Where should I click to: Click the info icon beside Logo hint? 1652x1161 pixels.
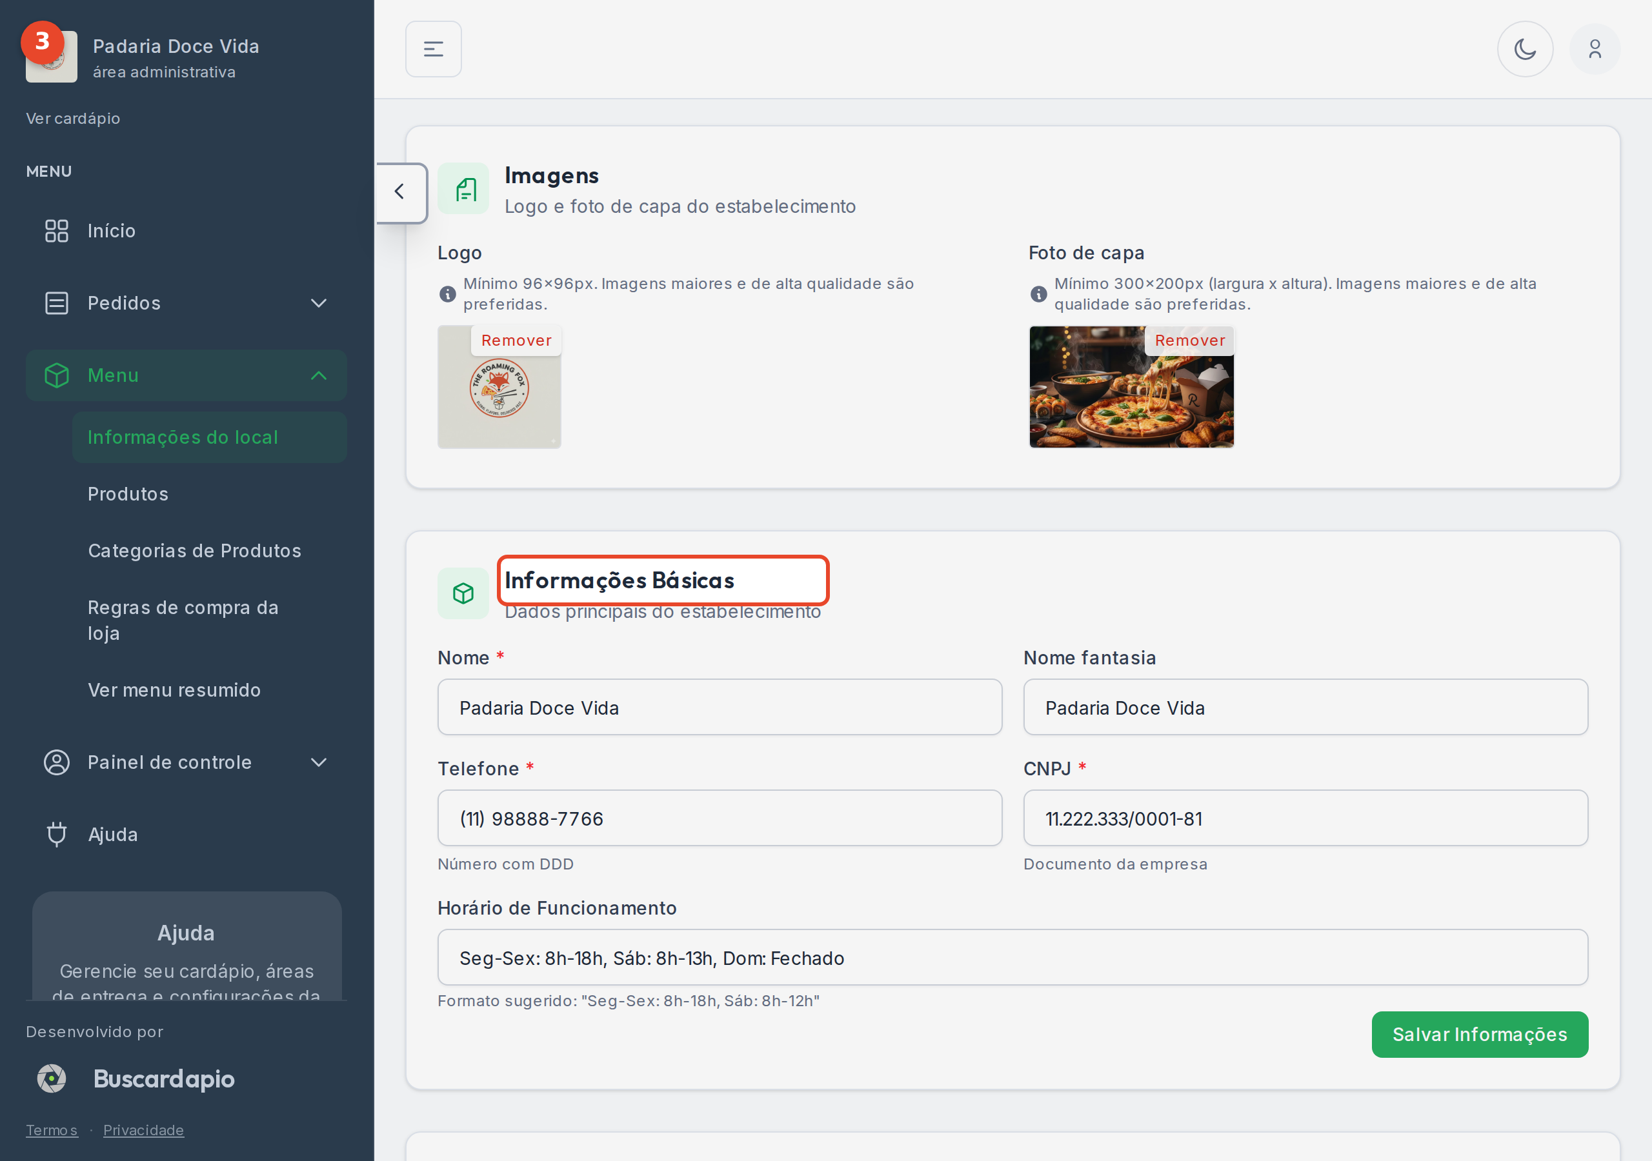pos(448,293)
